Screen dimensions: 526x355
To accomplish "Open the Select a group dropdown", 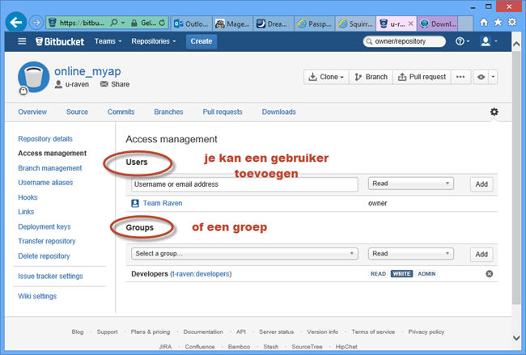I will [x=244, y=253].
